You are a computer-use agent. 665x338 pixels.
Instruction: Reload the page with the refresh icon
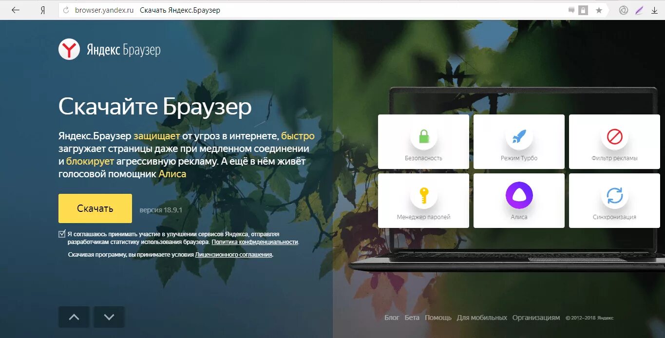coord(66,10)
